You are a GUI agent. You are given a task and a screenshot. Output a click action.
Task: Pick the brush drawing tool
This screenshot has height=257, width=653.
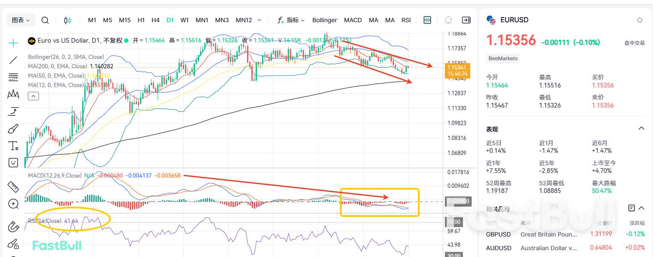(13, 128)
